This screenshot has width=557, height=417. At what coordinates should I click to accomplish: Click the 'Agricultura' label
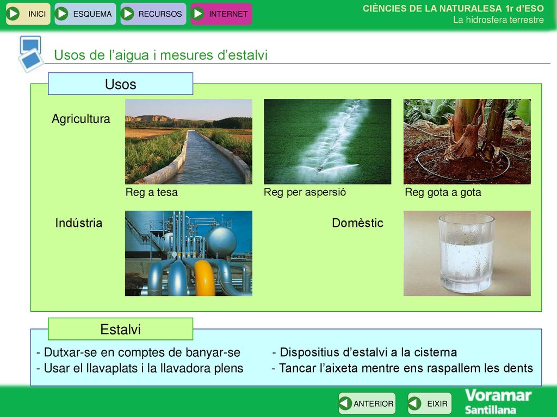(x=81, y=119)
